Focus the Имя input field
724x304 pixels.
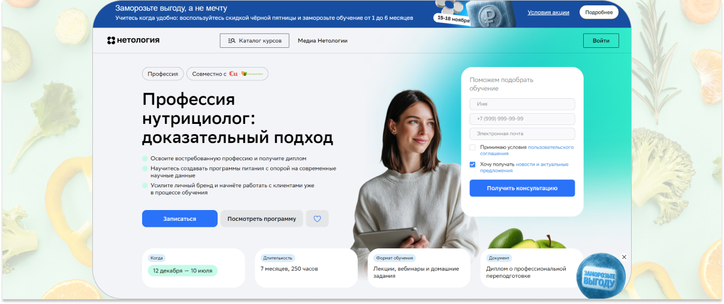522,104
